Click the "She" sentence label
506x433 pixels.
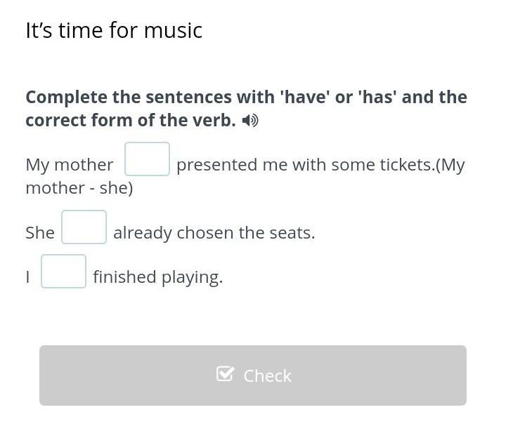pos(40,232)
